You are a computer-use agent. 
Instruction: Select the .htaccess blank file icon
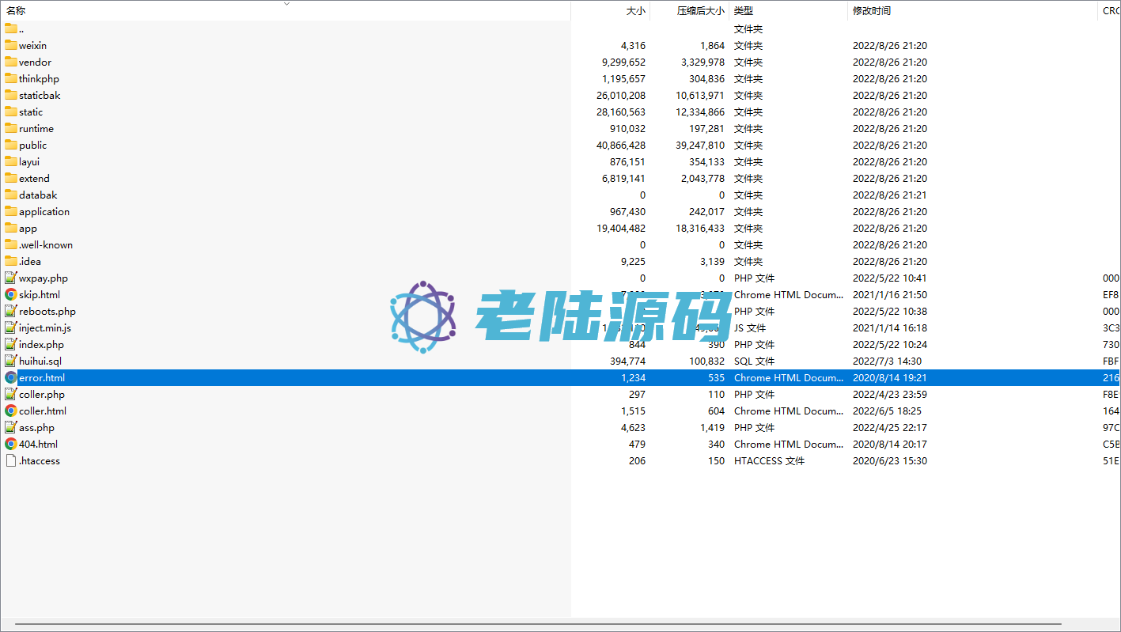pos(11,460)
